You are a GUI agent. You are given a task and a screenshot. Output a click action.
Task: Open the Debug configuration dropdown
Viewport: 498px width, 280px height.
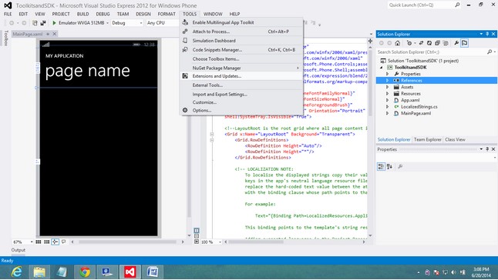(x=141, y=23)
